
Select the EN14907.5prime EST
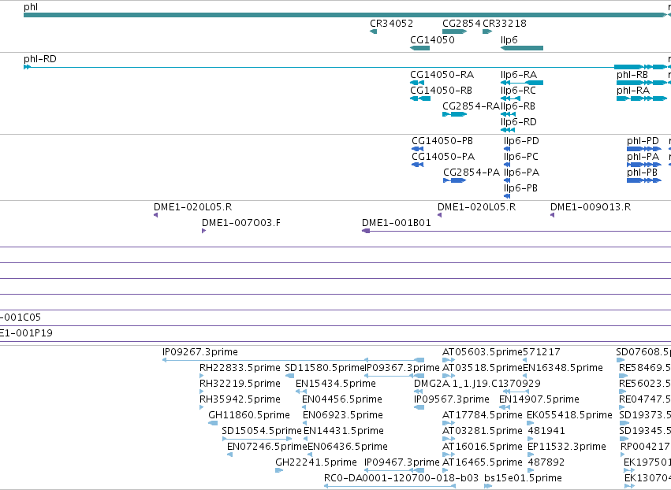(x=505, y=407)
